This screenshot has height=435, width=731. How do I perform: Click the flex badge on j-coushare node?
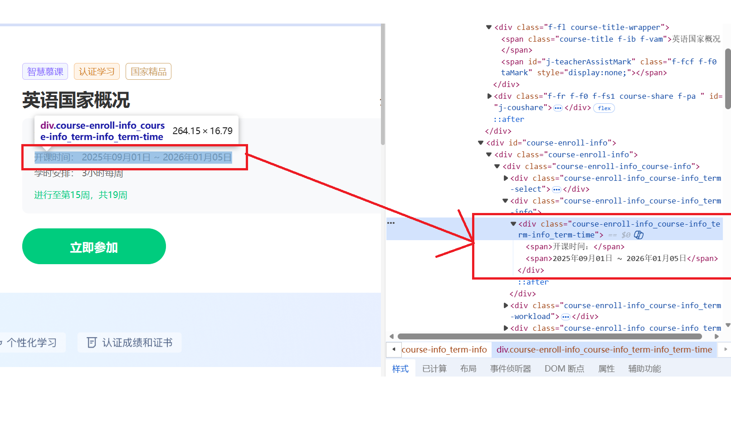[x=604, y=108]
